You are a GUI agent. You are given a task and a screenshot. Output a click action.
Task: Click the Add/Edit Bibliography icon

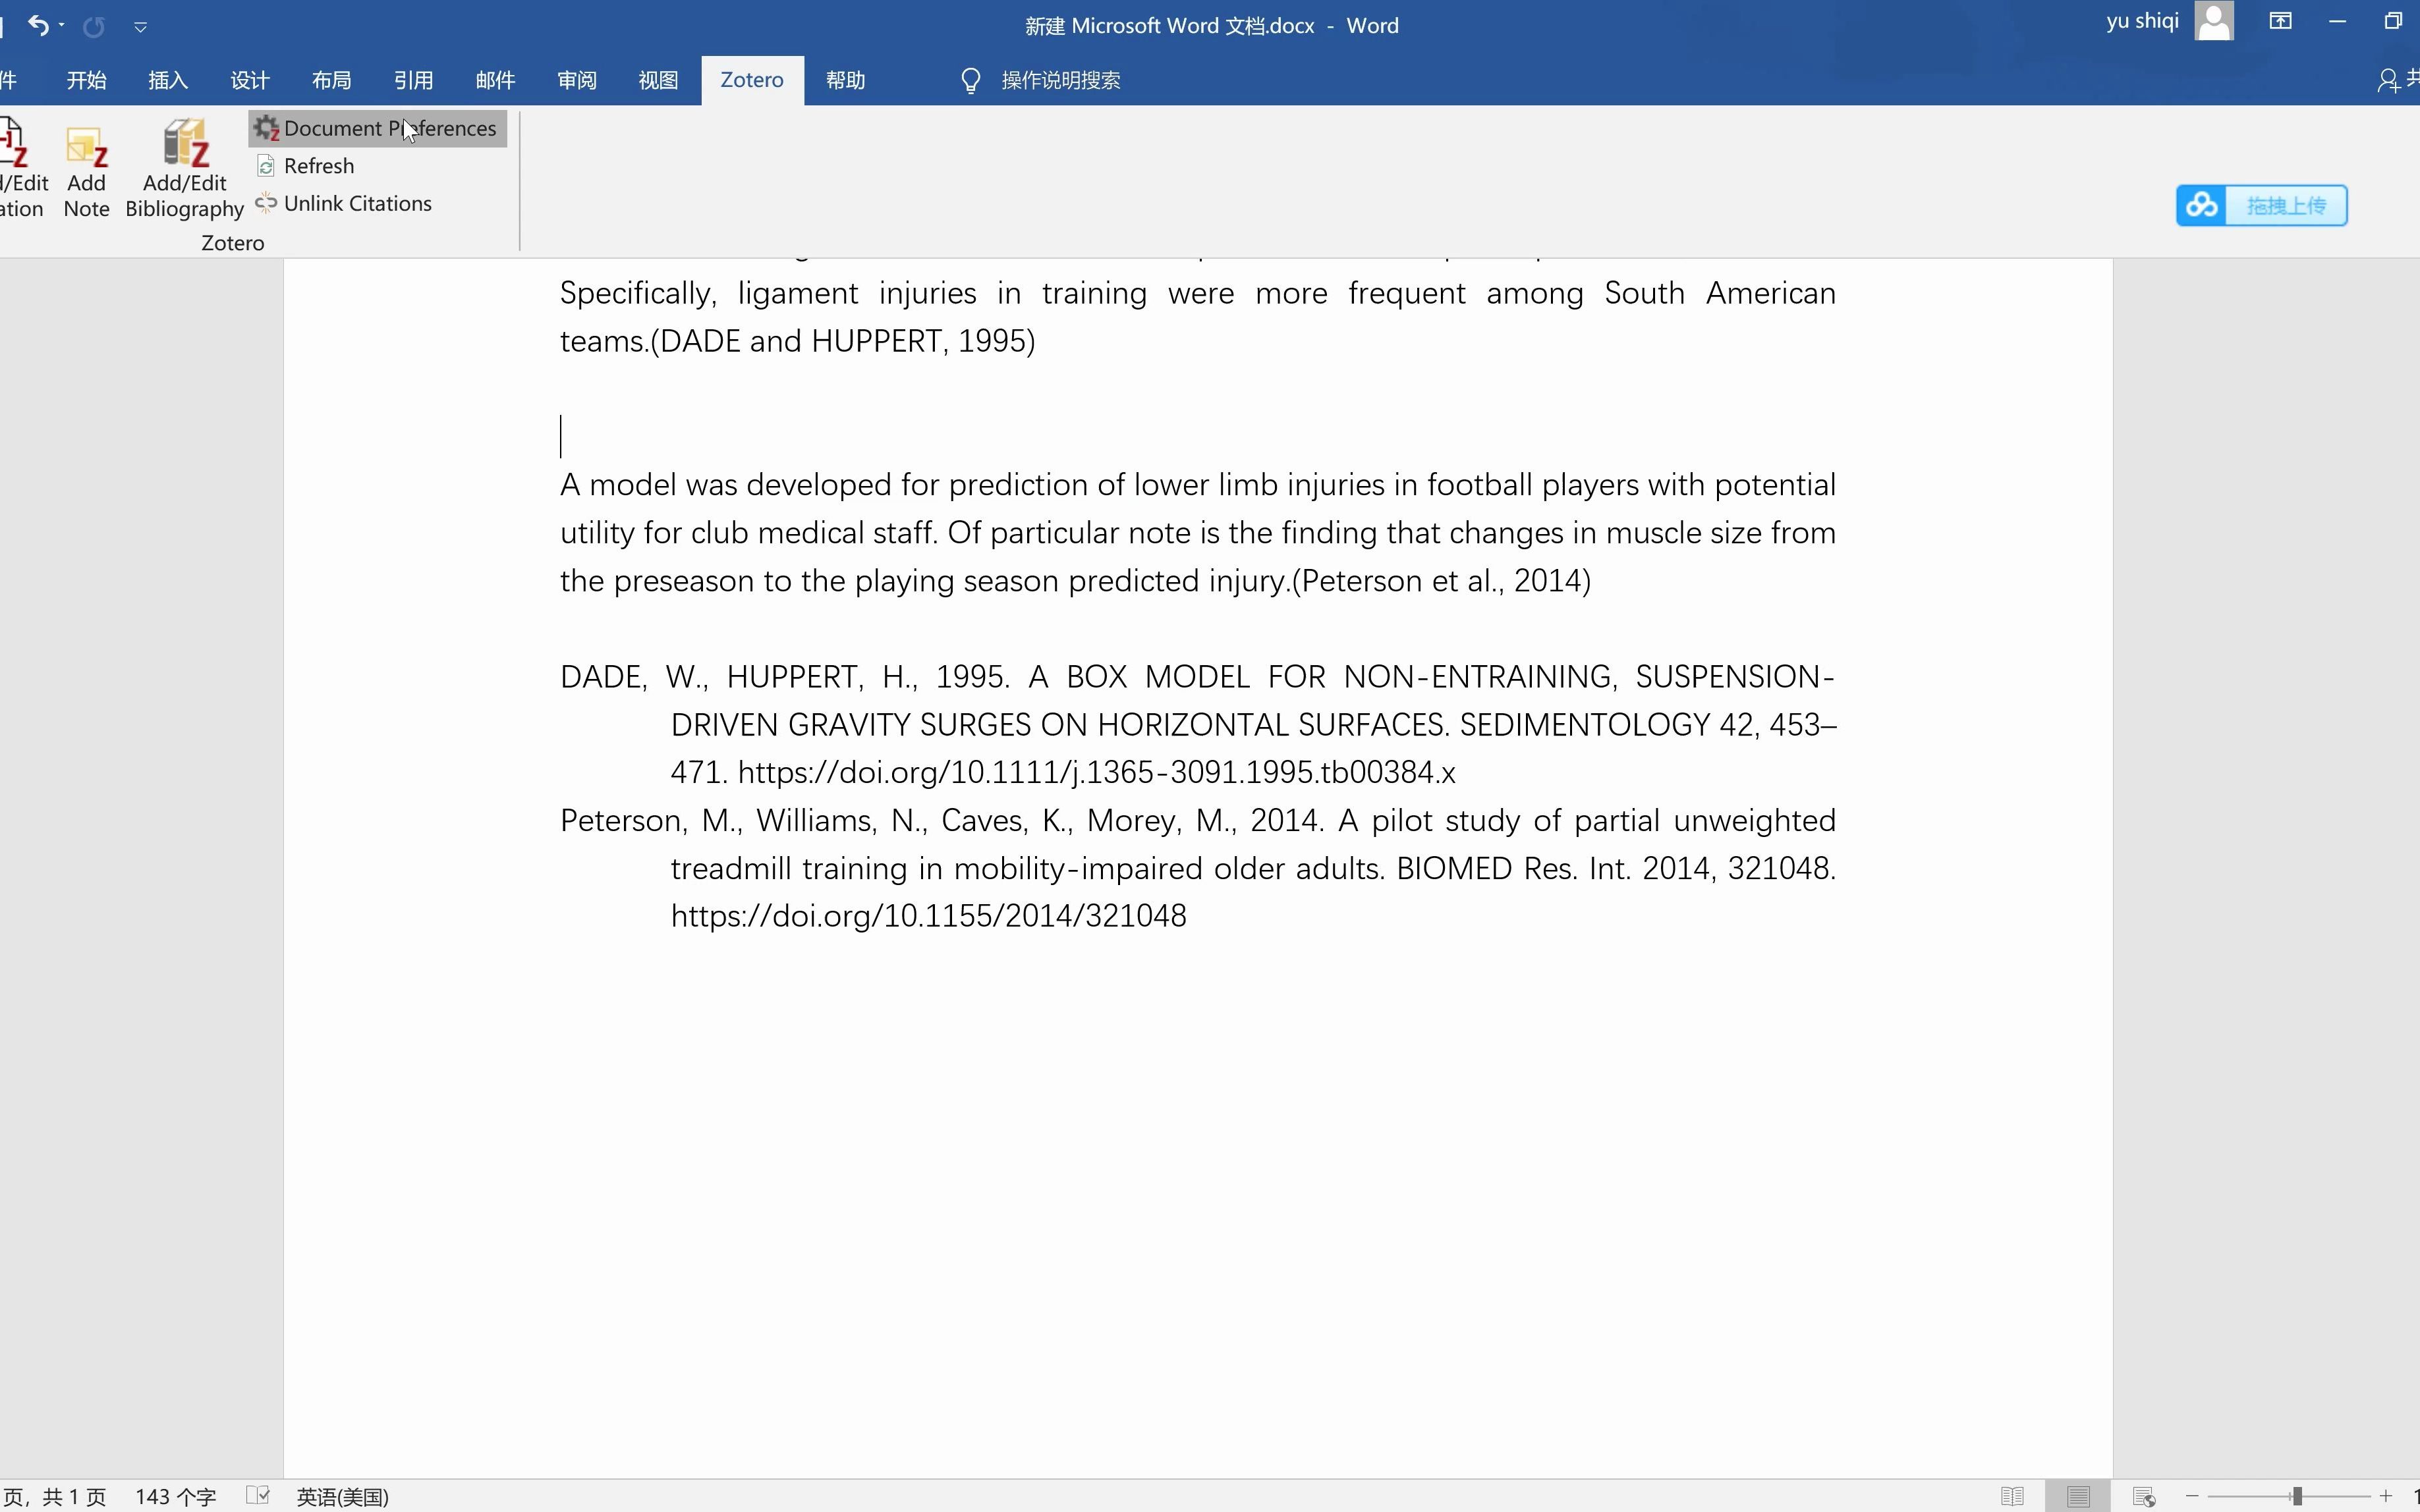pyautogui.click(x=183, y=169)
